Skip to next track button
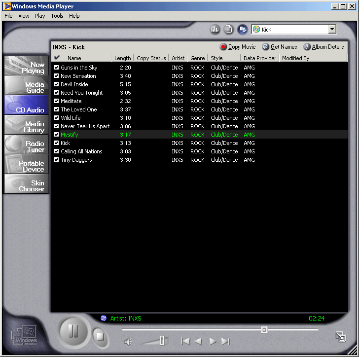This screenshot has height=357, width=359. click(225, 342)
